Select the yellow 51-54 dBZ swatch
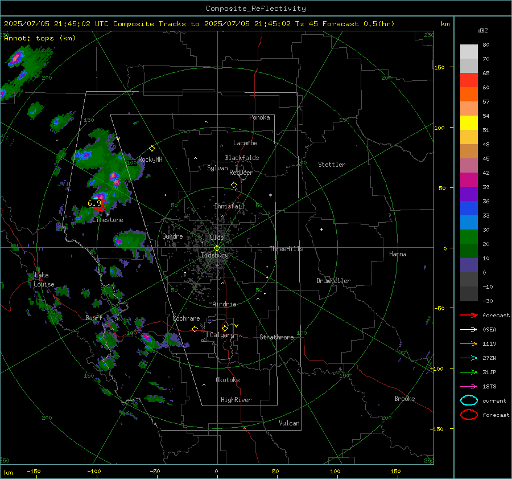The width and height of the screenshot is (512, 479). (469, 122)
